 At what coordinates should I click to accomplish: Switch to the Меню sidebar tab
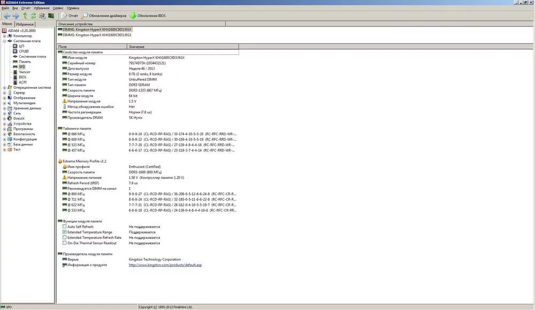coord(7,24)
